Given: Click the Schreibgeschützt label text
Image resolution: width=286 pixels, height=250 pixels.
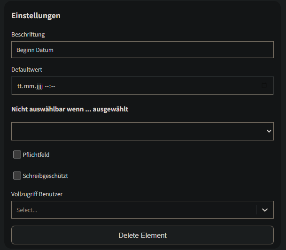Looking at the screenshot, I should 46,176.
